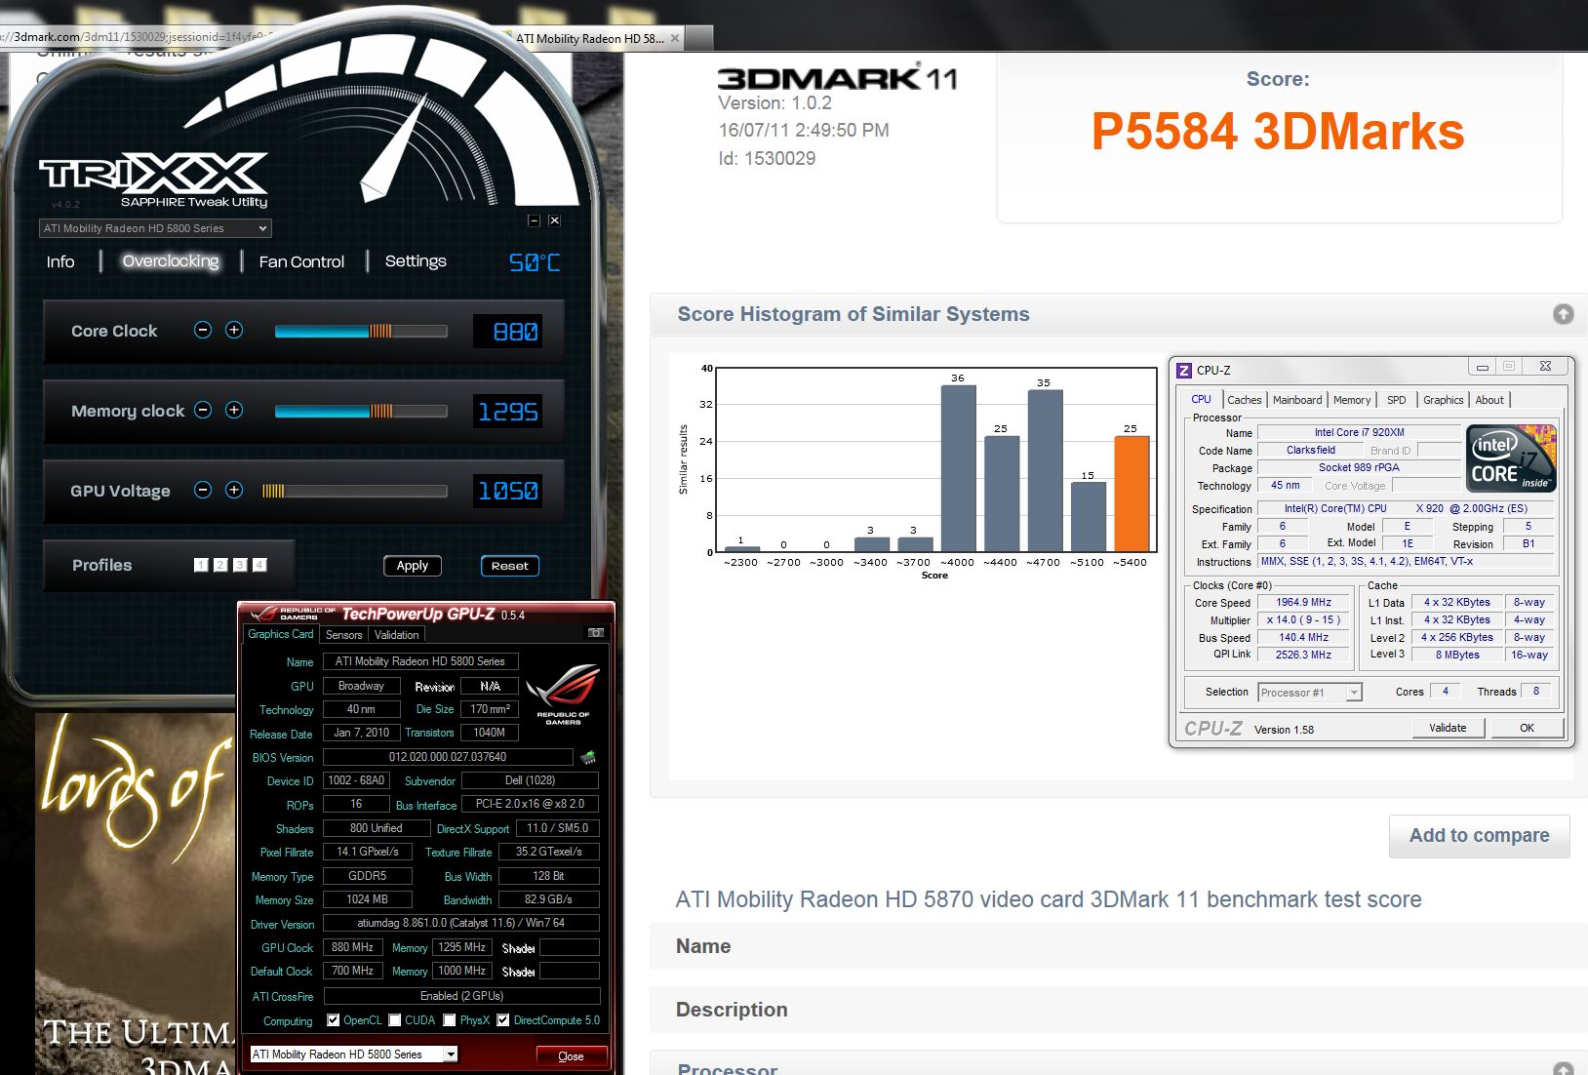Click the Description section header

(x=1119, y=1010)
